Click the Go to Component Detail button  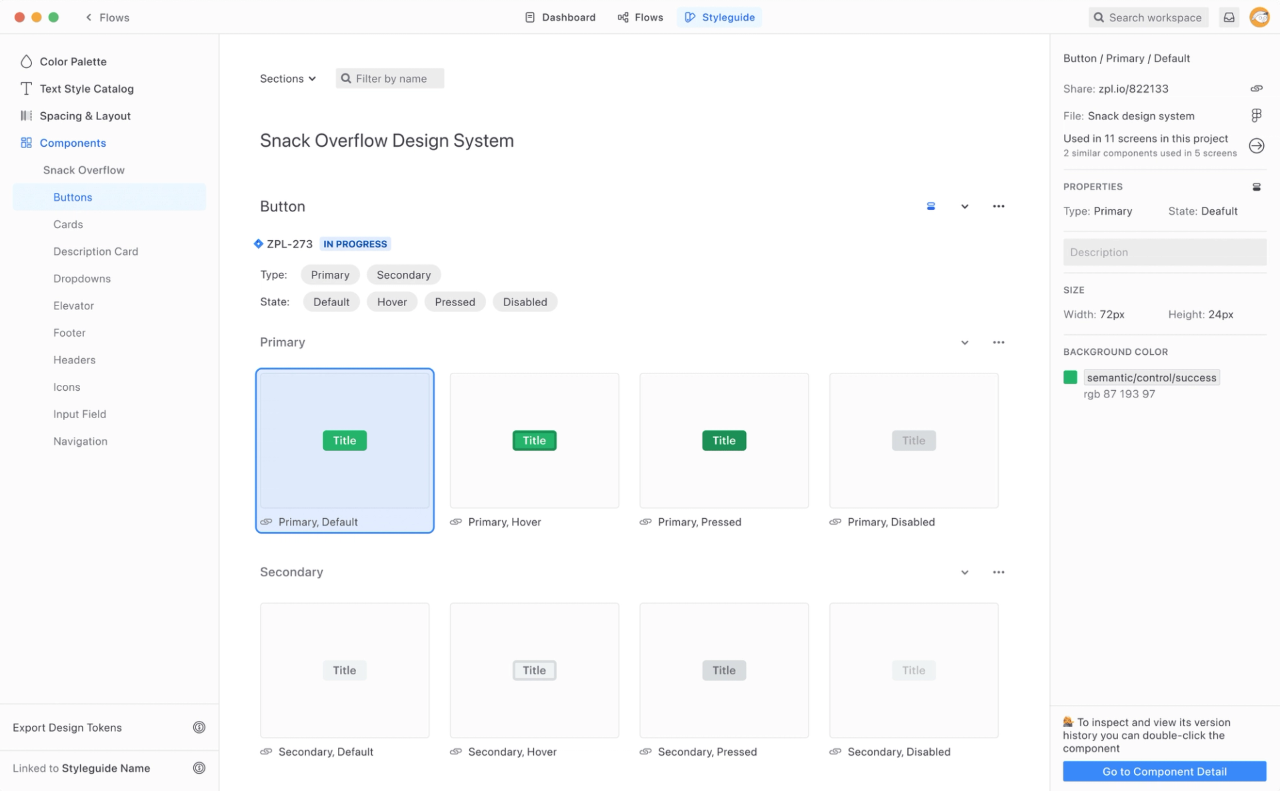[x=1164, y=771]
